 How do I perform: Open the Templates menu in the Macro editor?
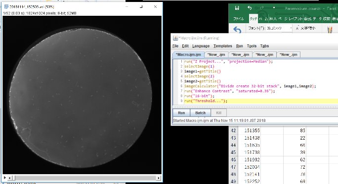(x=223, y=46)
